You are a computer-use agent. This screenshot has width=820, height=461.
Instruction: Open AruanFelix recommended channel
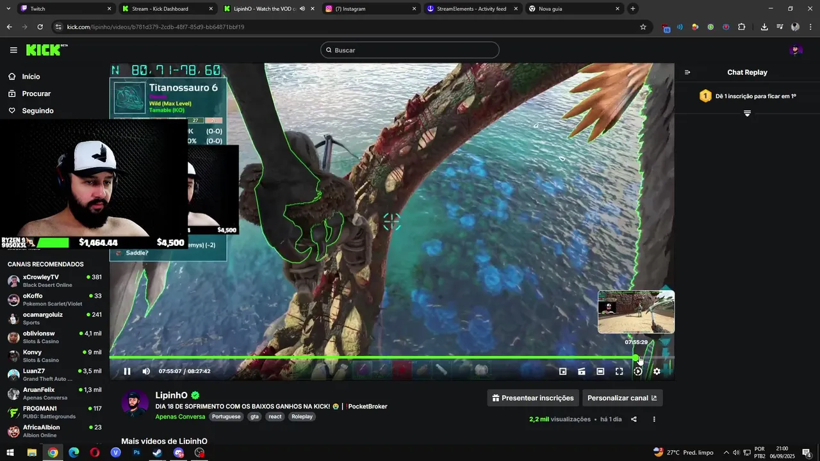tap(54, 393)
